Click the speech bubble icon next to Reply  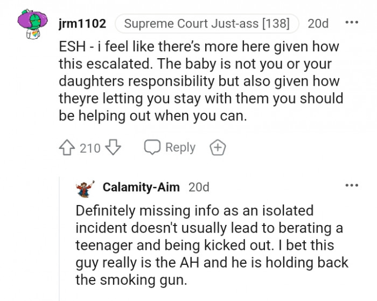152,148
